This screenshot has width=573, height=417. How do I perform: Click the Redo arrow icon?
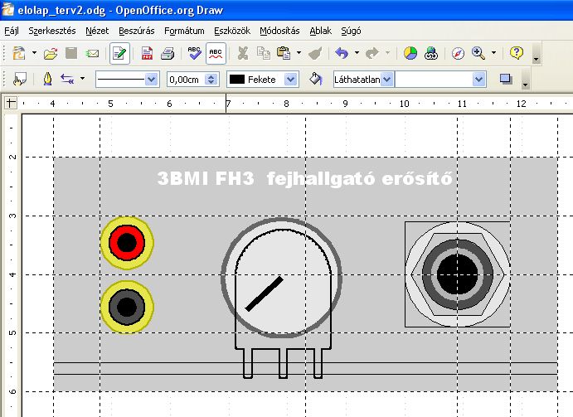pos(372,53)
